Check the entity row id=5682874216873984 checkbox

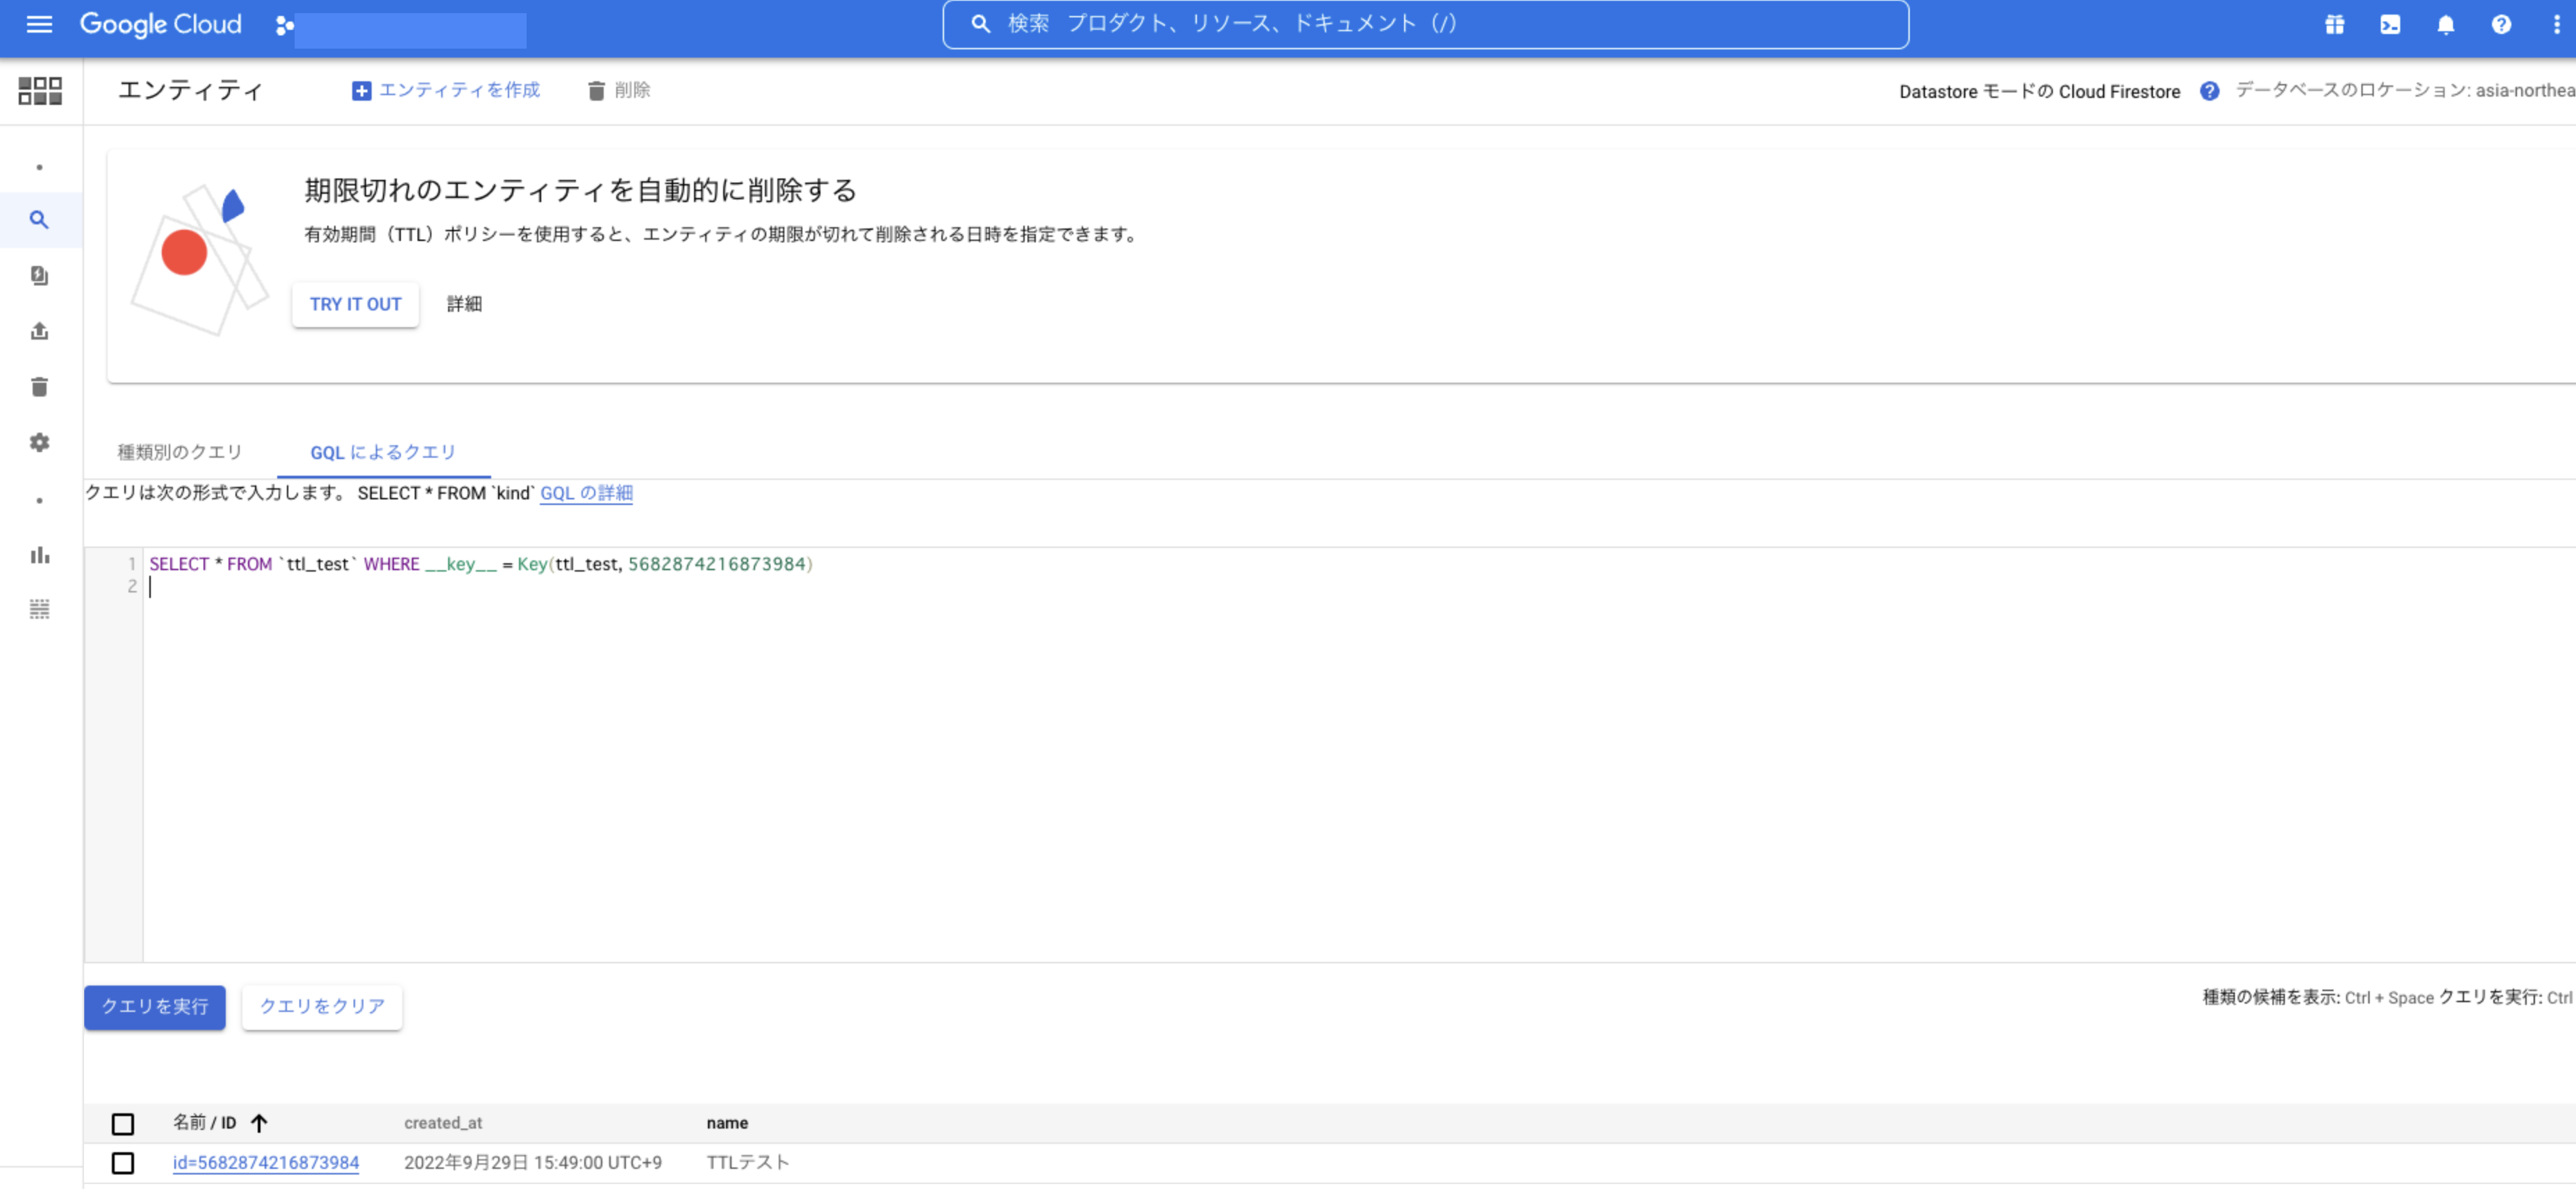tap(123, 1163)
